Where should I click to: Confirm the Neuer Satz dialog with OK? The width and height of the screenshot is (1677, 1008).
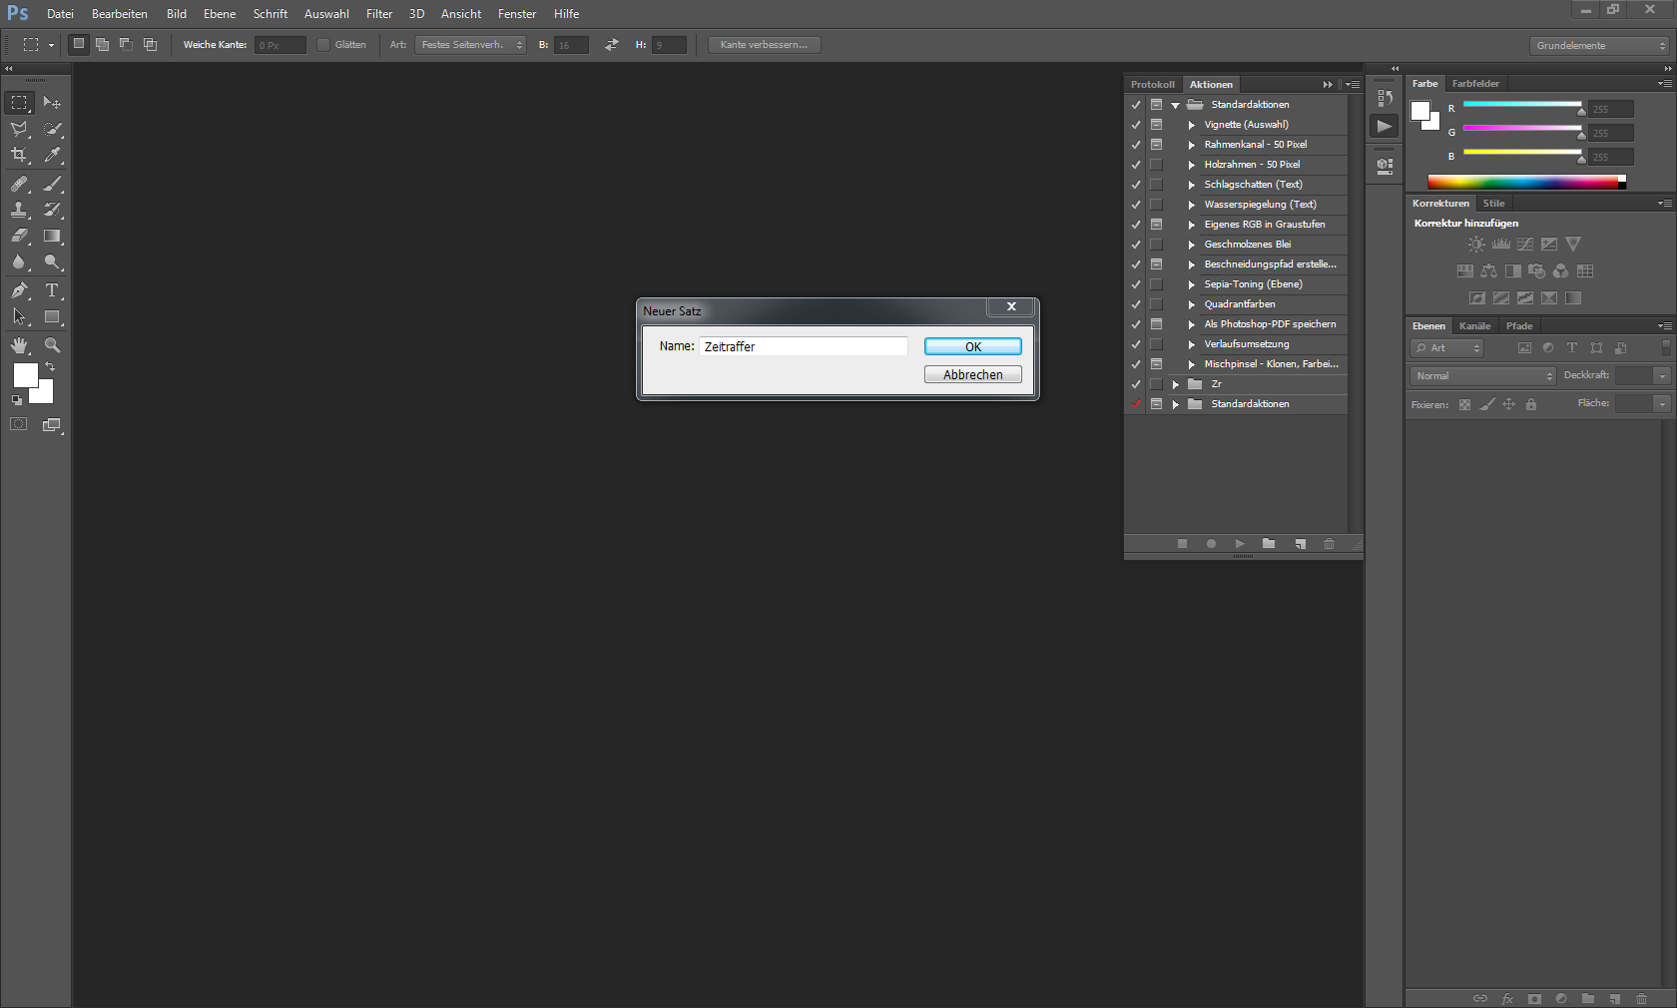(973, 346)
